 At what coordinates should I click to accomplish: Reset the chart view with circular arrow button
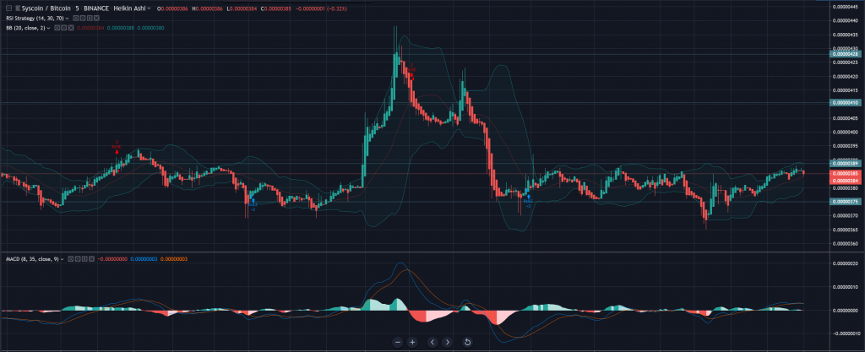pos(467,342)
